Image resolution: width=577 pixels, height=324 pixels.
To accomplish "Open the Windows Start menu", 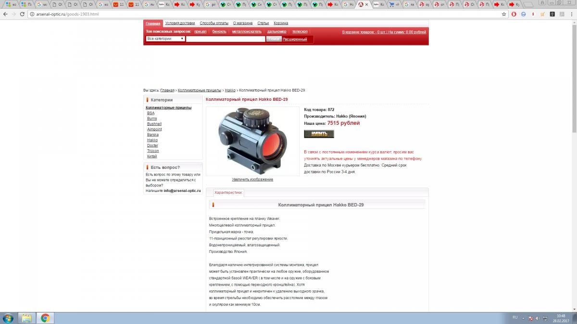I will (x=8, y=318).
